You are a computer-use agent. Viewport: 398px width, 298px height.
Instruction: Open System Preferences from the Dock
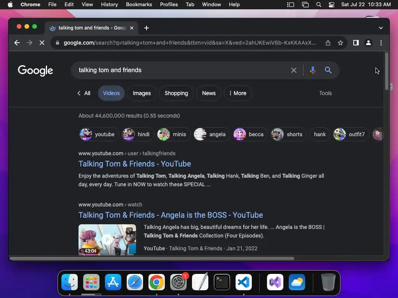point(178,282)
